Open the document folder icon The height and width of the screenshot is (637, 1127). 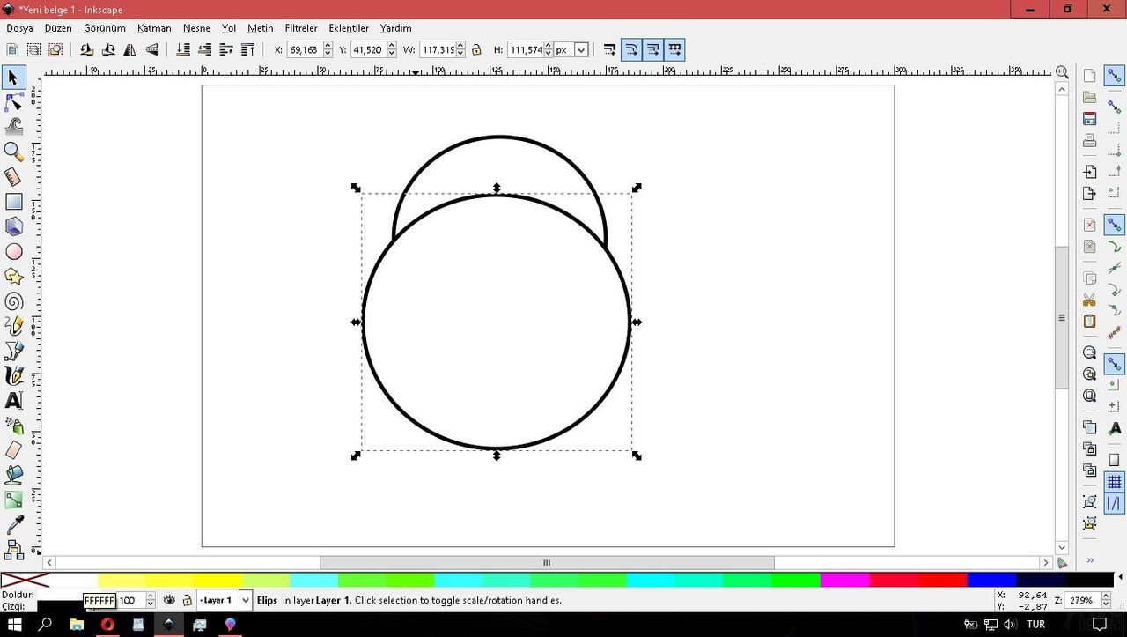(x=1090, y=97)
